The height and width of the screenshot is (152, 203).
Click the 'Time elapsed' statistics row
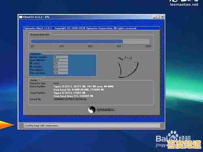[49, 70]
